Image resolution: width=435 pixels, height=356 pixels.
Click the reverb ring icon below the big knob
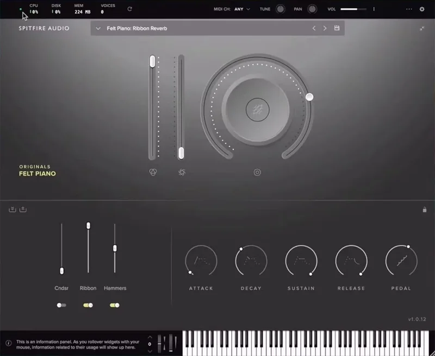pyautogui.click(x=257, y=172)
